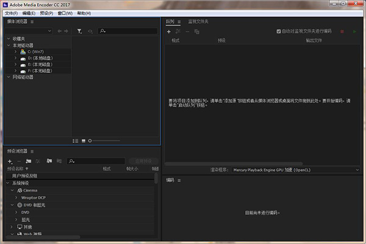Open the 队列 panel menu icon

(x=179, y=22)
